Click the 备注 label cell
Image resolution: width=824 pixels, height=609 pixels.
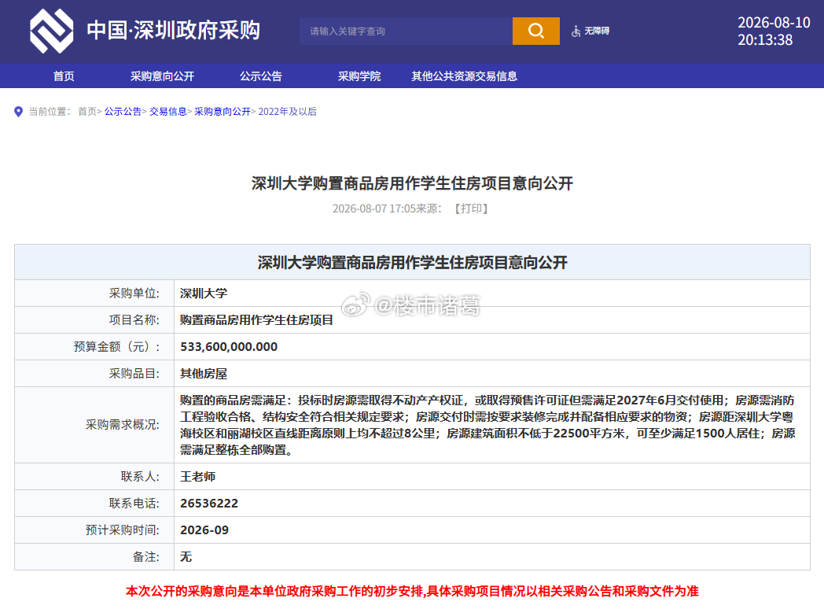(x=94, y=557)
